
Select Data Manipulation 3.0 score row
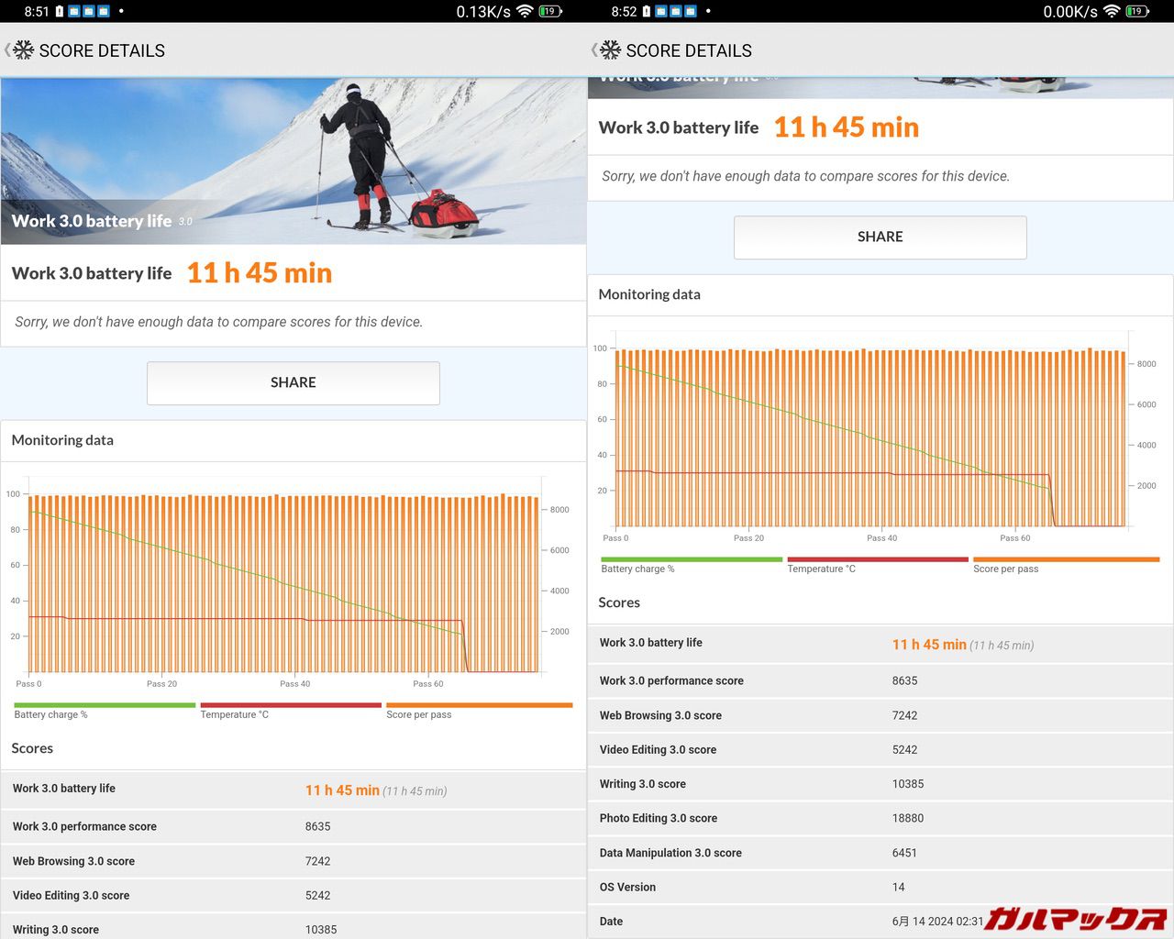pyautogui.click(x=880, y=853)
